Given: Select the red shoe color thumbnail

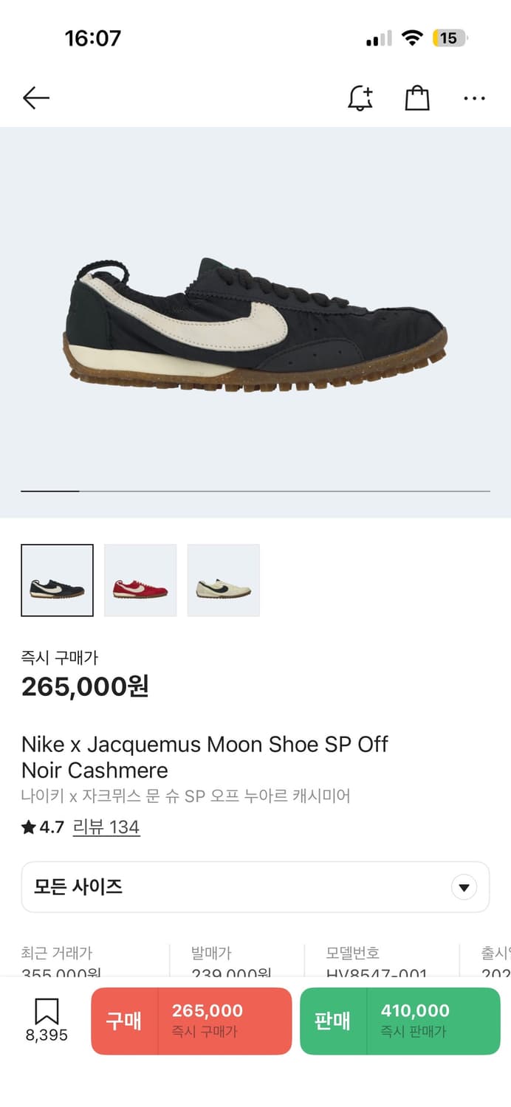Looking at the screenshot, I should click(140, 580).
